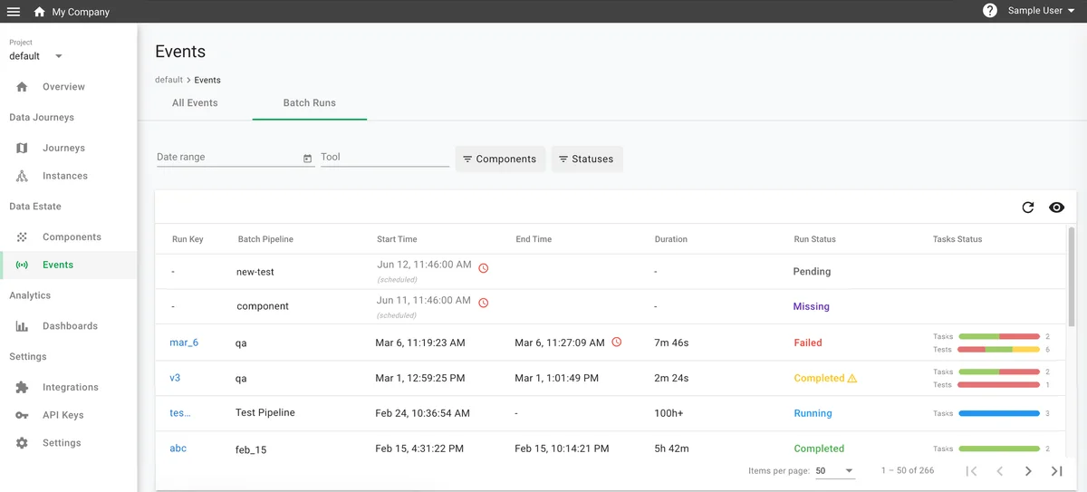Screen dimensions: 1087x492
Task: Refresh the batch runs table
Action: [1027, 207]
